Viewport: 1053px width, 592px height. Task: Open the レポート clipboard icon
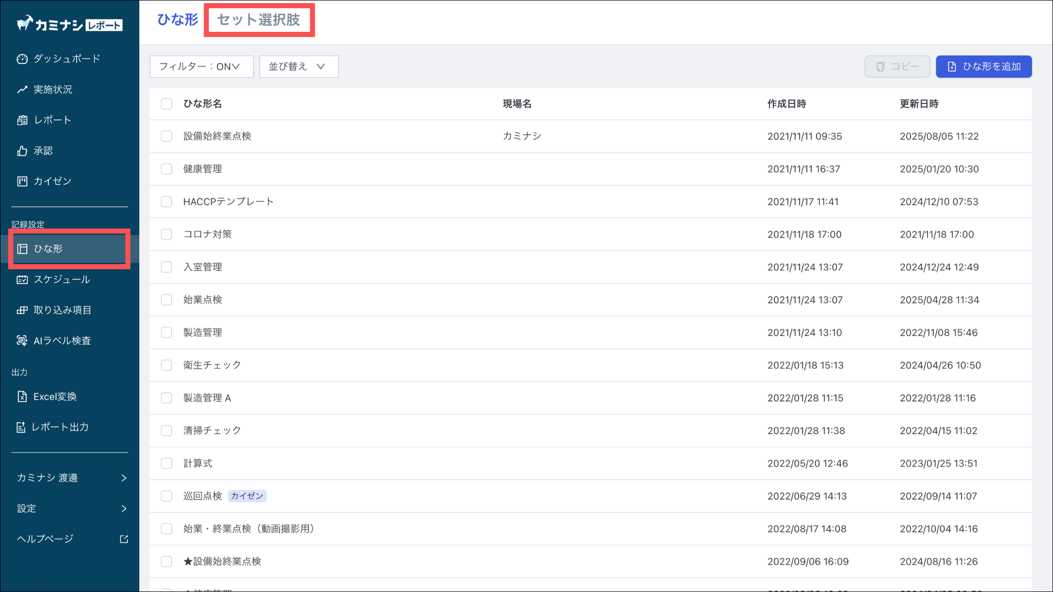22,120
